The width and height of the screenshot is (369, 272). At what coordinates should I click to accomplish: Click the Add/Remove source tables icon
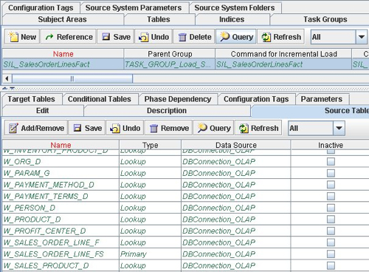[13, 128]
